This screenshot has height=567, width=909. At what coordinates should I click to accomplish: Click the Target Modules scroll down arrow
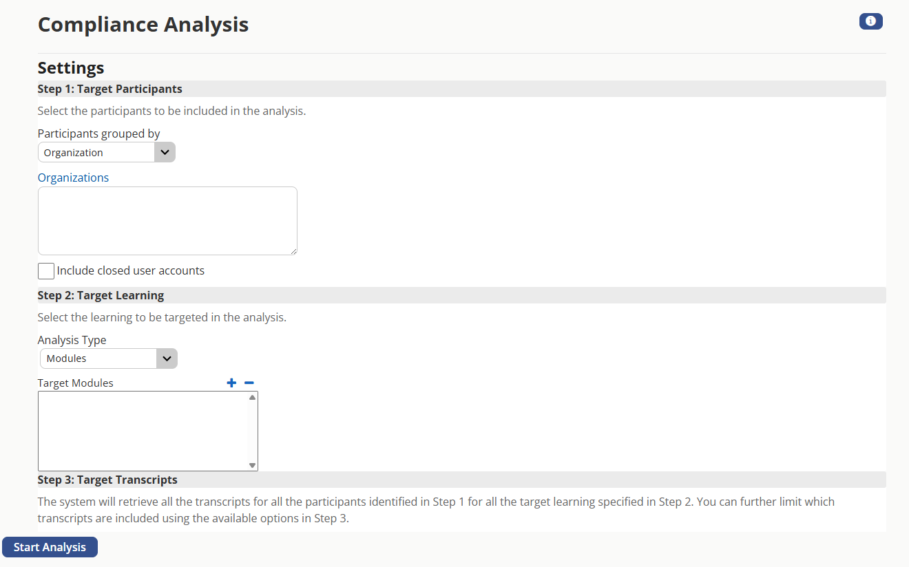click(x=253, y=465)
